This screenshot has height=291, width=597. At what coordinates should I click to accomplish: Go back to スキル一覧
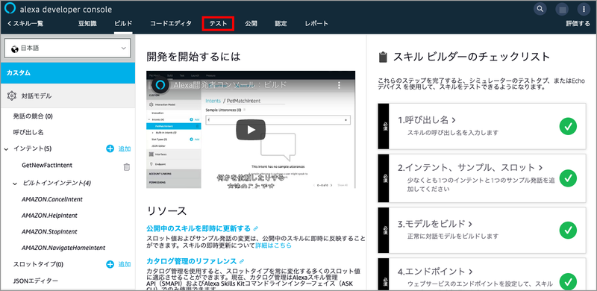[25, 24]
